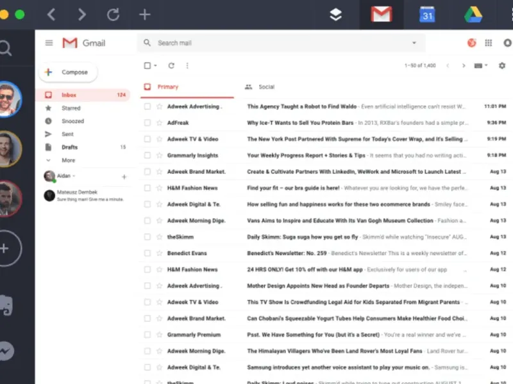
Task: Open the input tools keyboard dropdown
Action: click(x=480, y=66)
